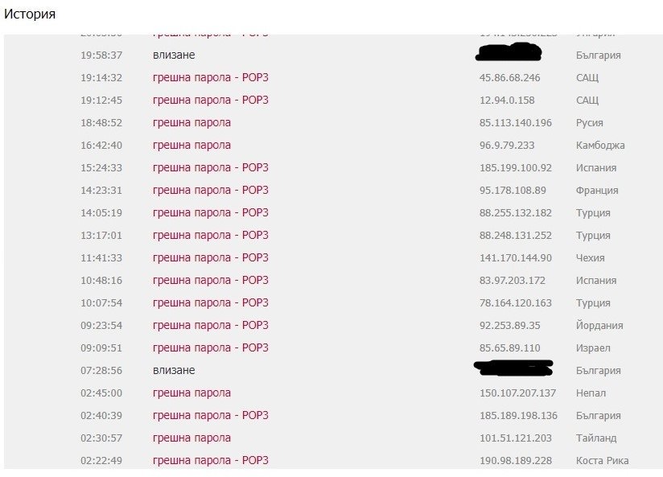Click грешна парола entry at 18:48:52
This screenshot has height=477, width=663.
(x=191, y=123)
